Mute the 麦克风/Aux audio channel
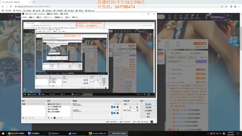 pos(114,107)
